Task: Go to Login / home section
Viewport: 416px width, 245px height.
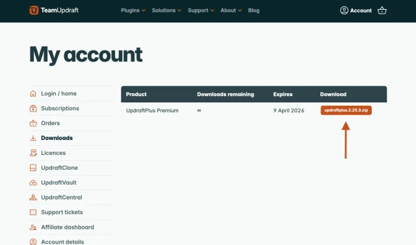Action: (59, 93)
